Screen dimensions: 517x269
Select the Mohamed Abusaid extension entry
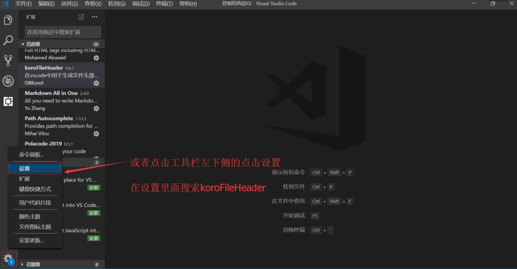click(x=61, y=55)
